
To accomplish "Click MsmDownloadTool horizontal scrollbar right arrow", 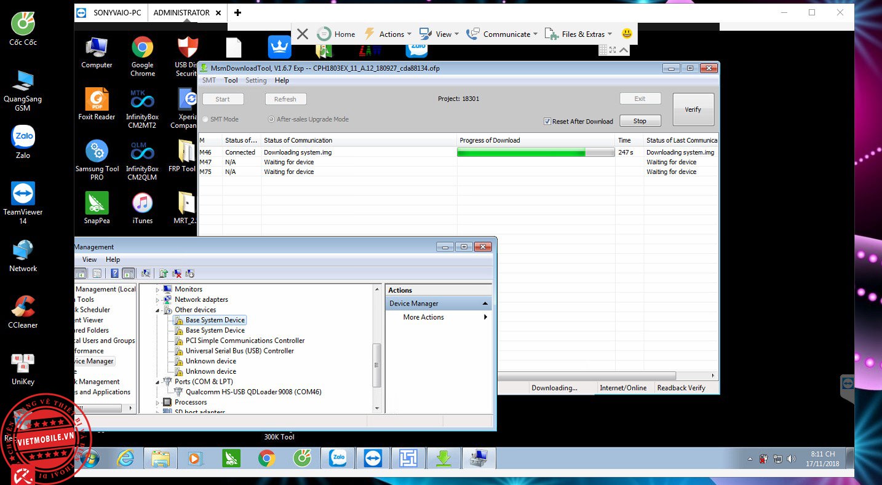I will click(713, 376).
